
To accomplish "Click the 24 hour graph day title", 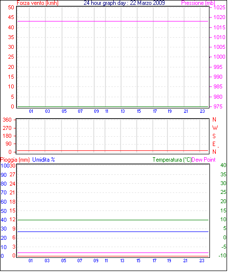I will (124, 3).
